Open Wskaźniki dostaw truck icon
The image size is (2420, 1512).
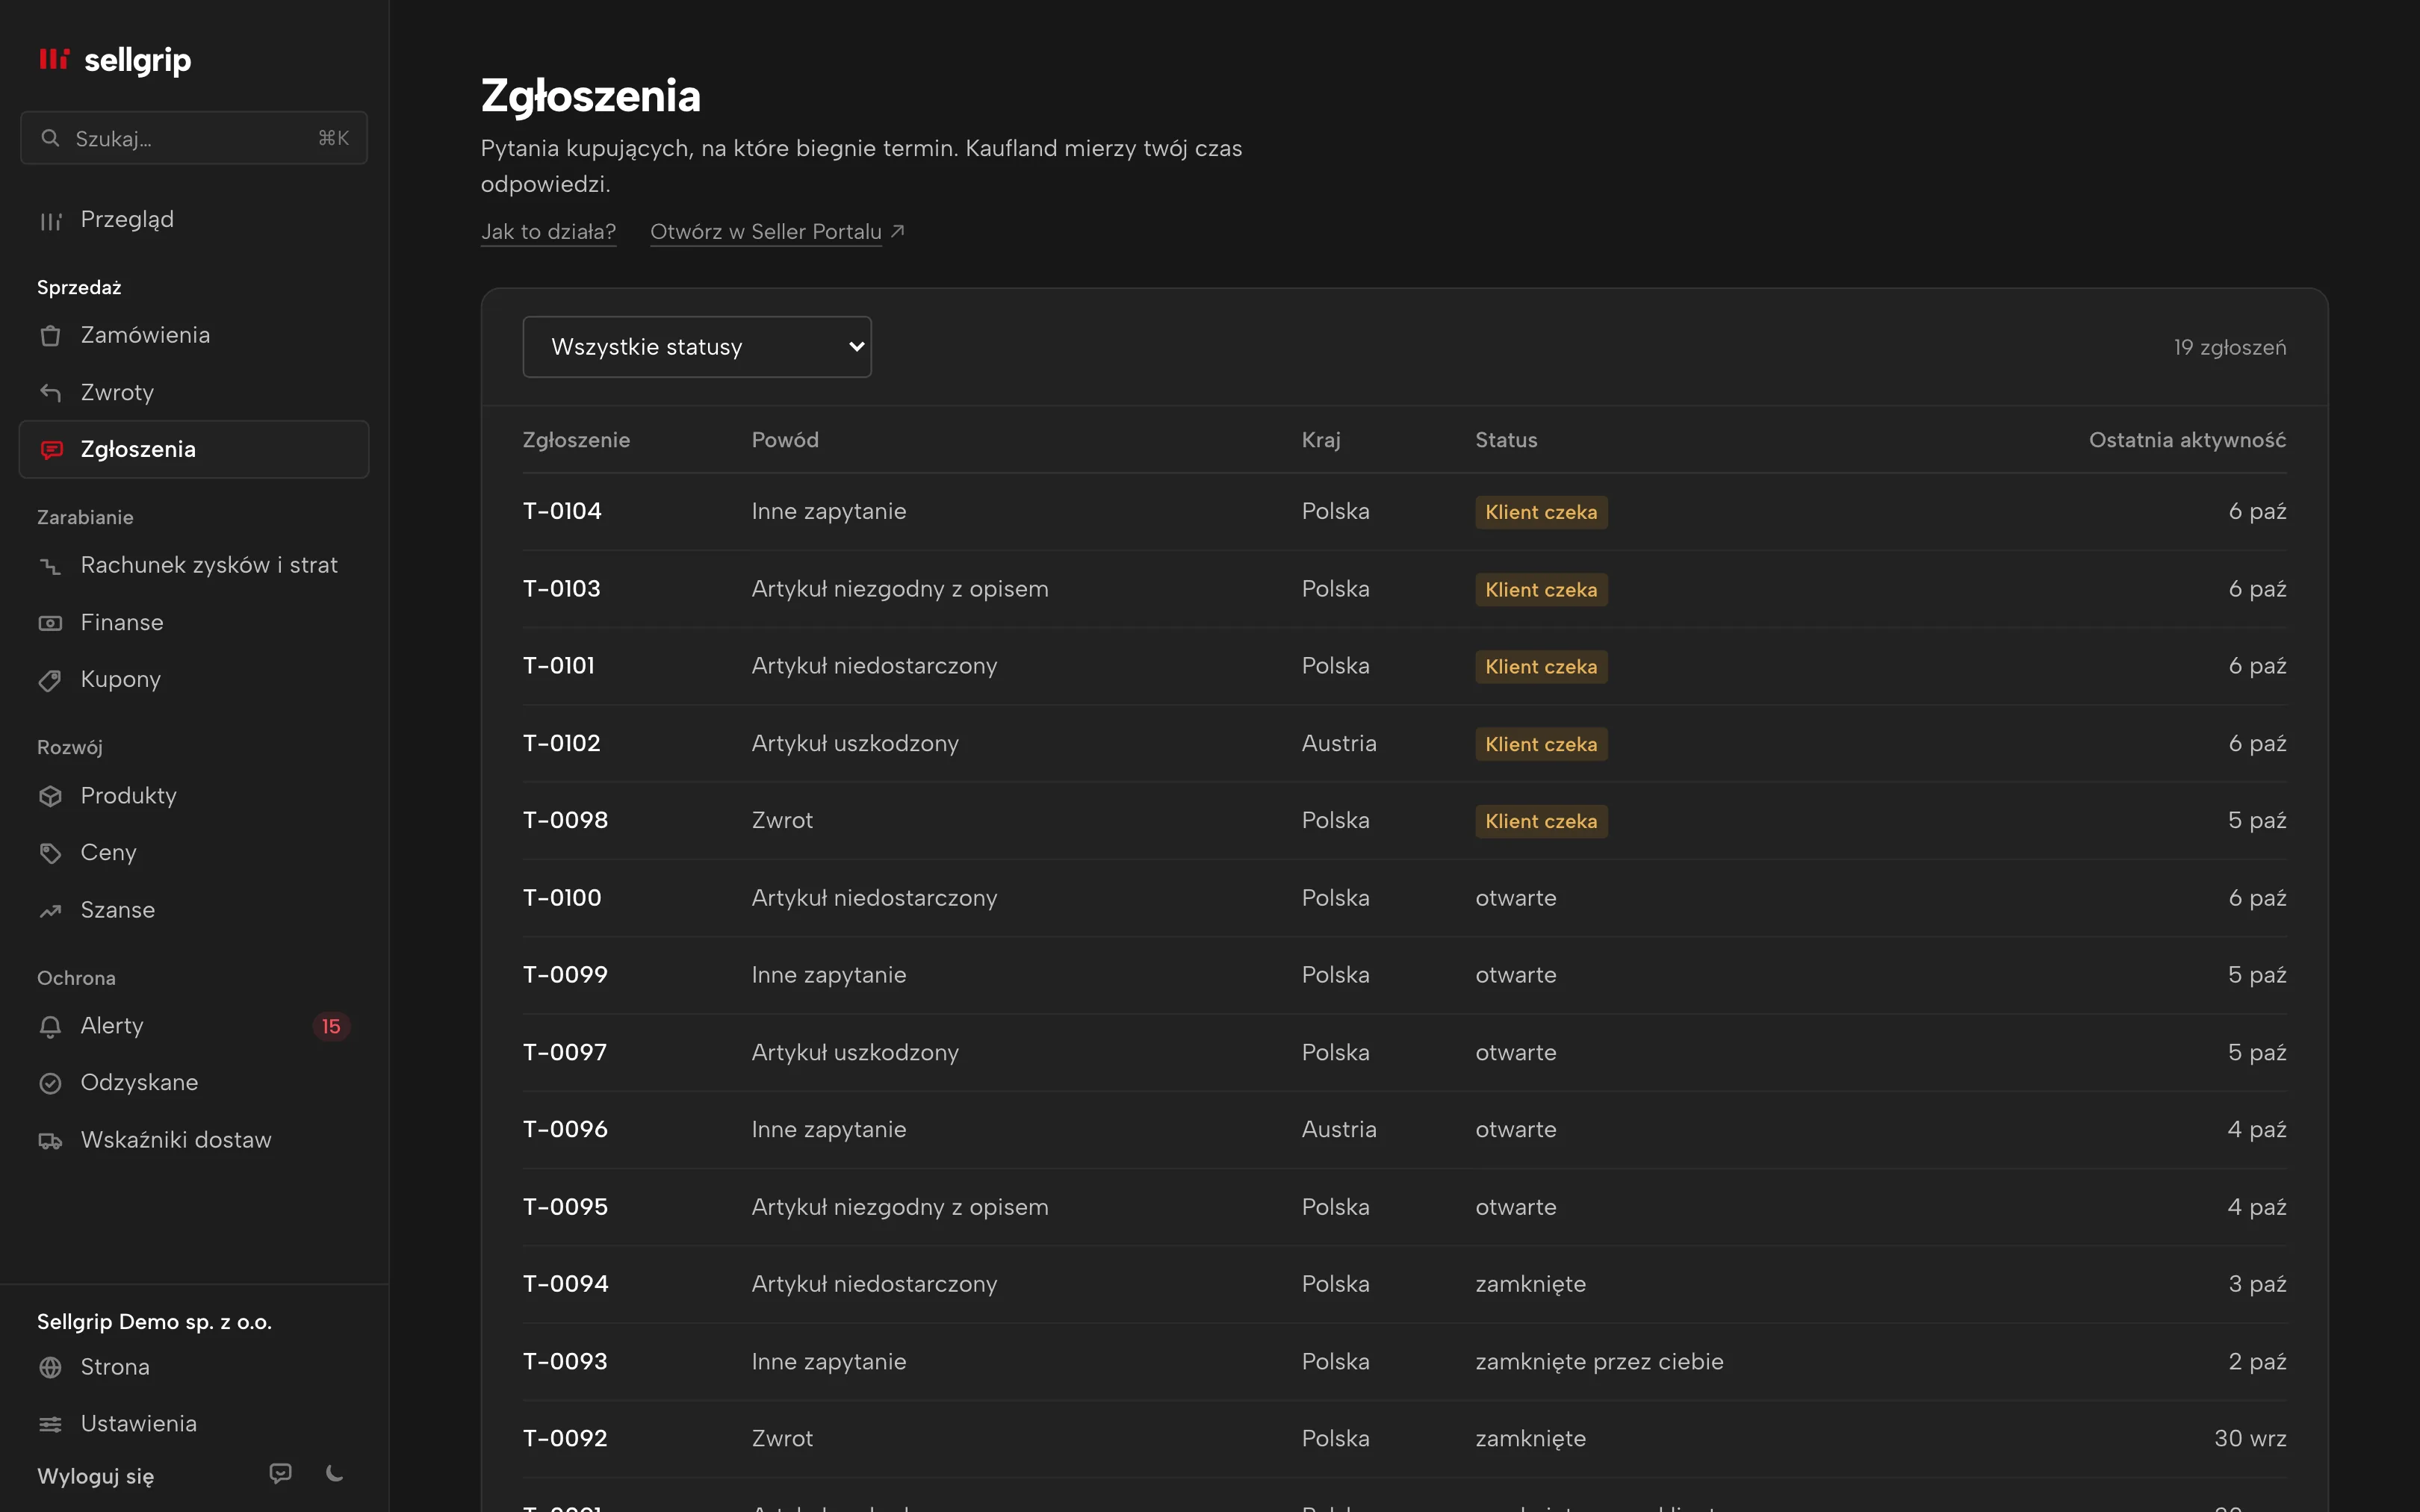pos(50,1141)
